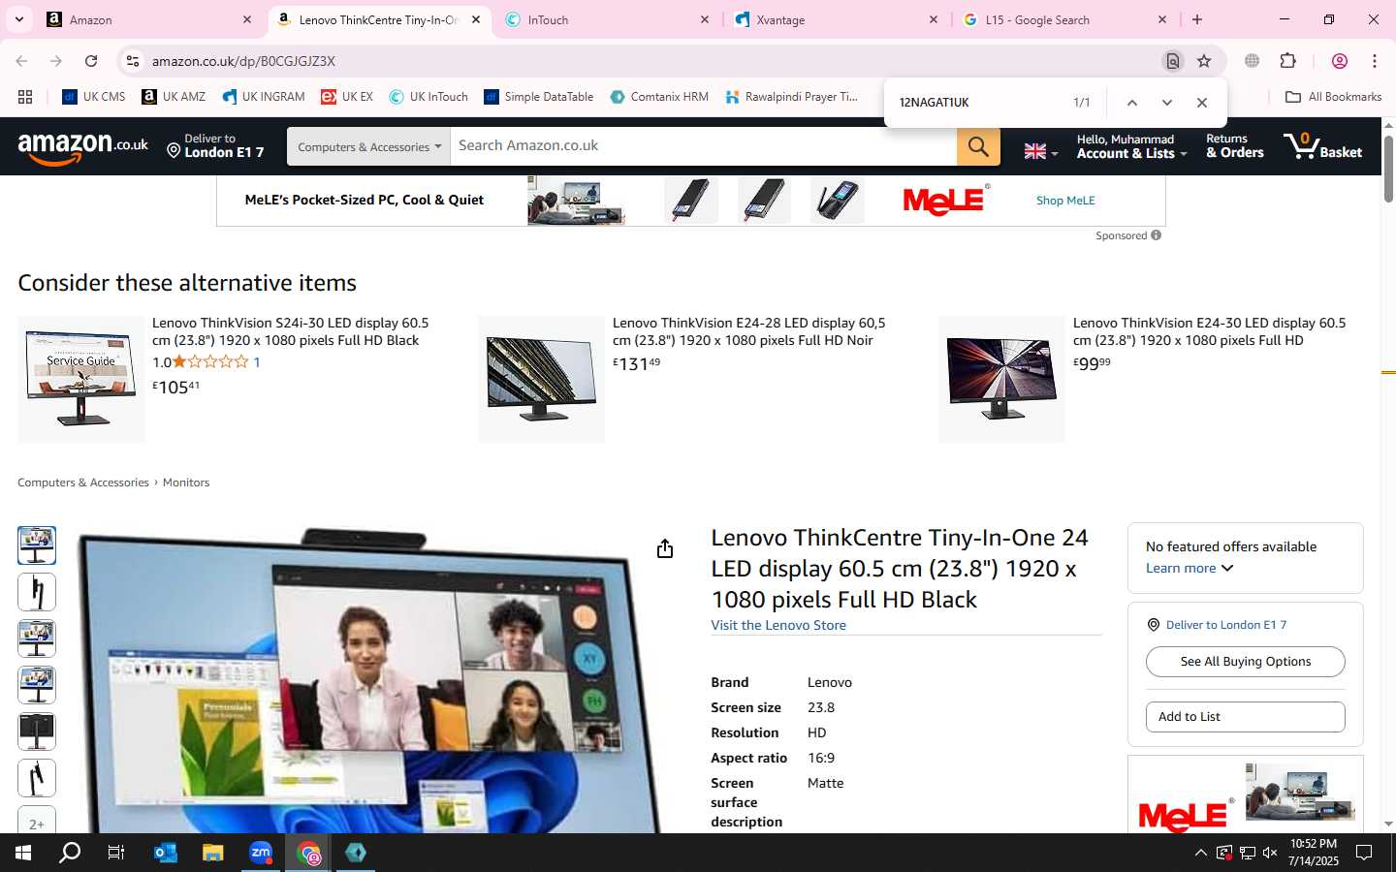
Task: Open the tab search dropdown arrow
Action: (18, 19)
